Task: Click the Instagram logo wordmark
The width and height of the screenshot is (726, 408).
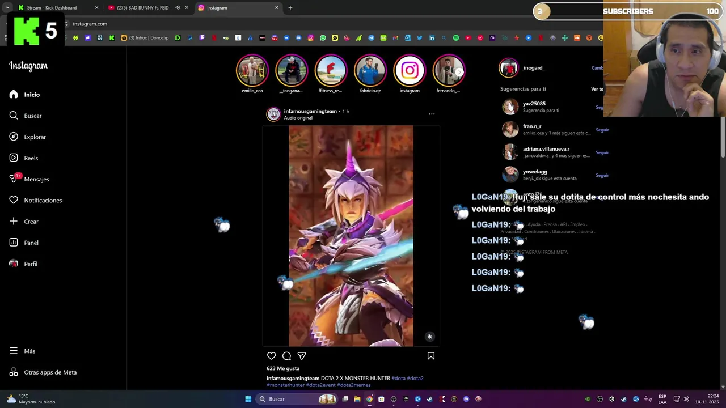Action: point(28,66)
